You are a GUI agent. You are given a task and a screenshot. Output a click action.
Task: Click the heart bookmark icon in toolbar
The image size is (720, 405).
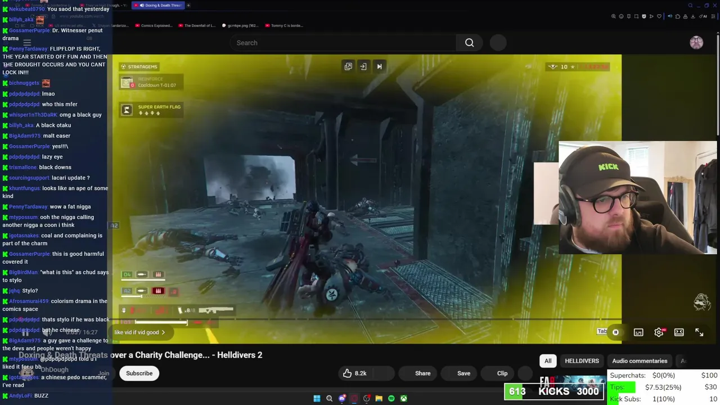pyautogui.click(x=659, y=16)
